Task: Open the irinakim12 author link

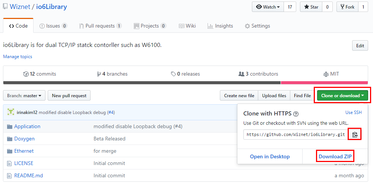Action: coord(27,112)
